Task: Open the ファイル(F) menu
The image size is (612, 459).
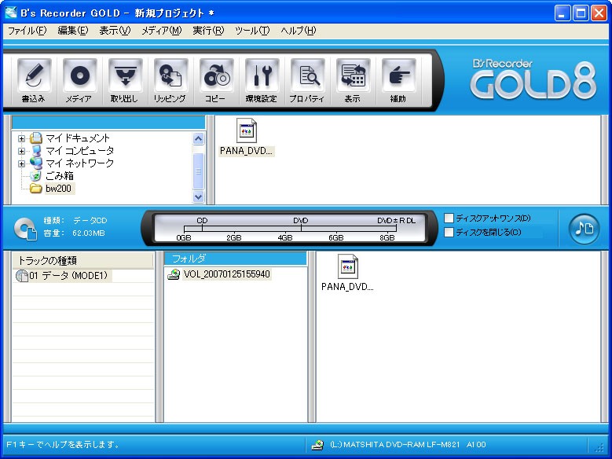Action: 26,31
